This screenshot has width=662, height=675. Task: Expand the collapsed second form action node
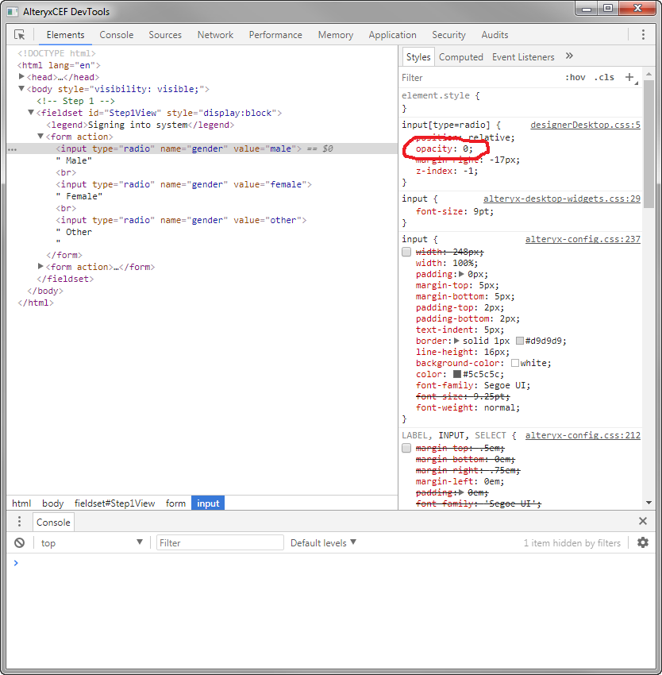40,267
